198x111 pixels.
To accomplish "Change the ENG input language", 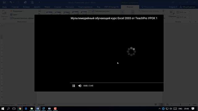I will [180, 109].
